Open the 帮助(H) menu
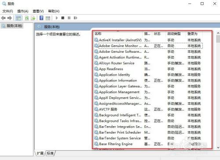 click(54, 11)
